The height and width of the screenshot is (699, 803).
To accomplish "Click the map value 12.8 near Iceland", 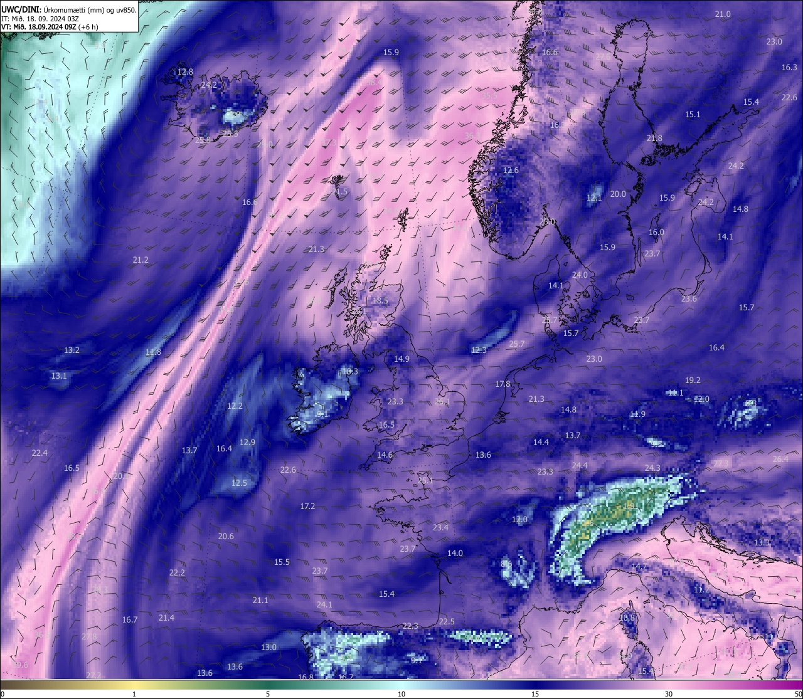I will pos(185,72).
